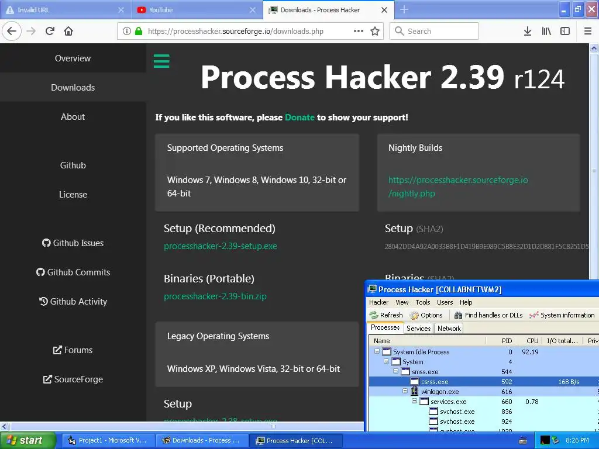Click the Donate link
Screen dimensions: 599x449
(299, 117)
